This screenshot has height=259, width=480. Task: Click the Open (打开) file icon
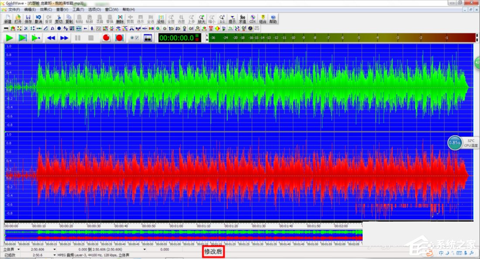click(x=18, y=19)
